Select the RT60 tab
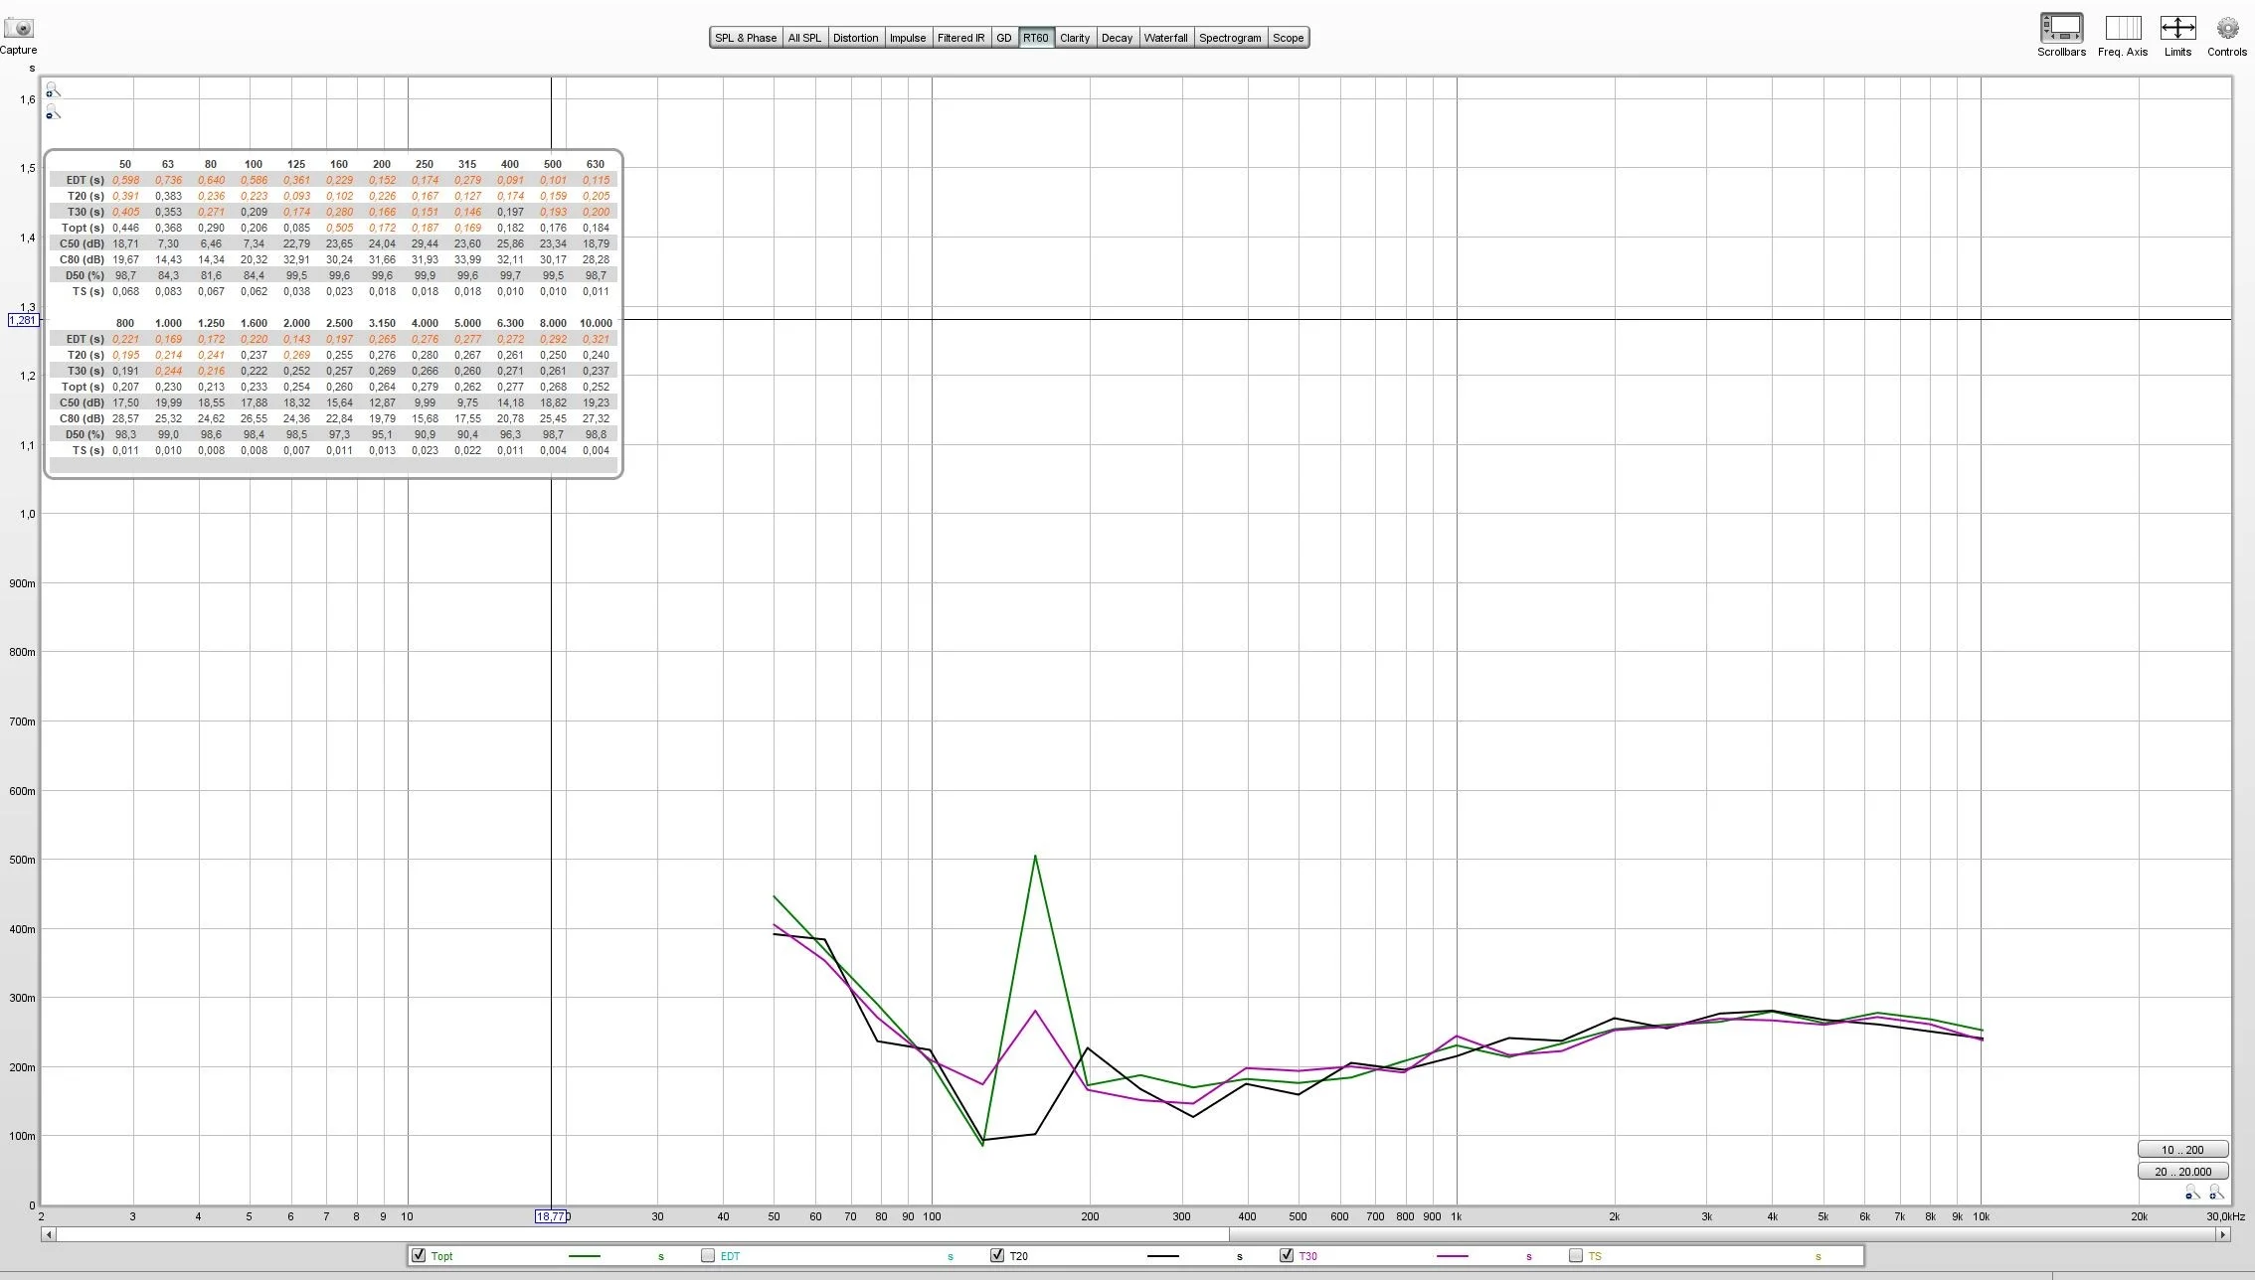The height and width of the screenshot is (1280, 2255). [x=1036, y=38]
